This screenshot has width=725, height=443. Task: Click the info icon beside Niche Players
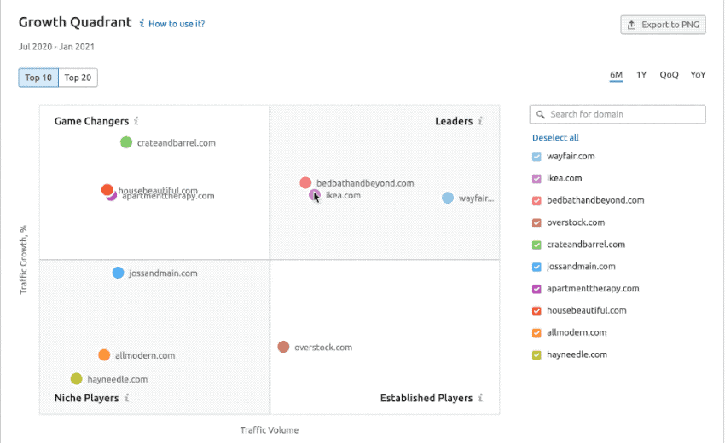[x=126, y=398]
